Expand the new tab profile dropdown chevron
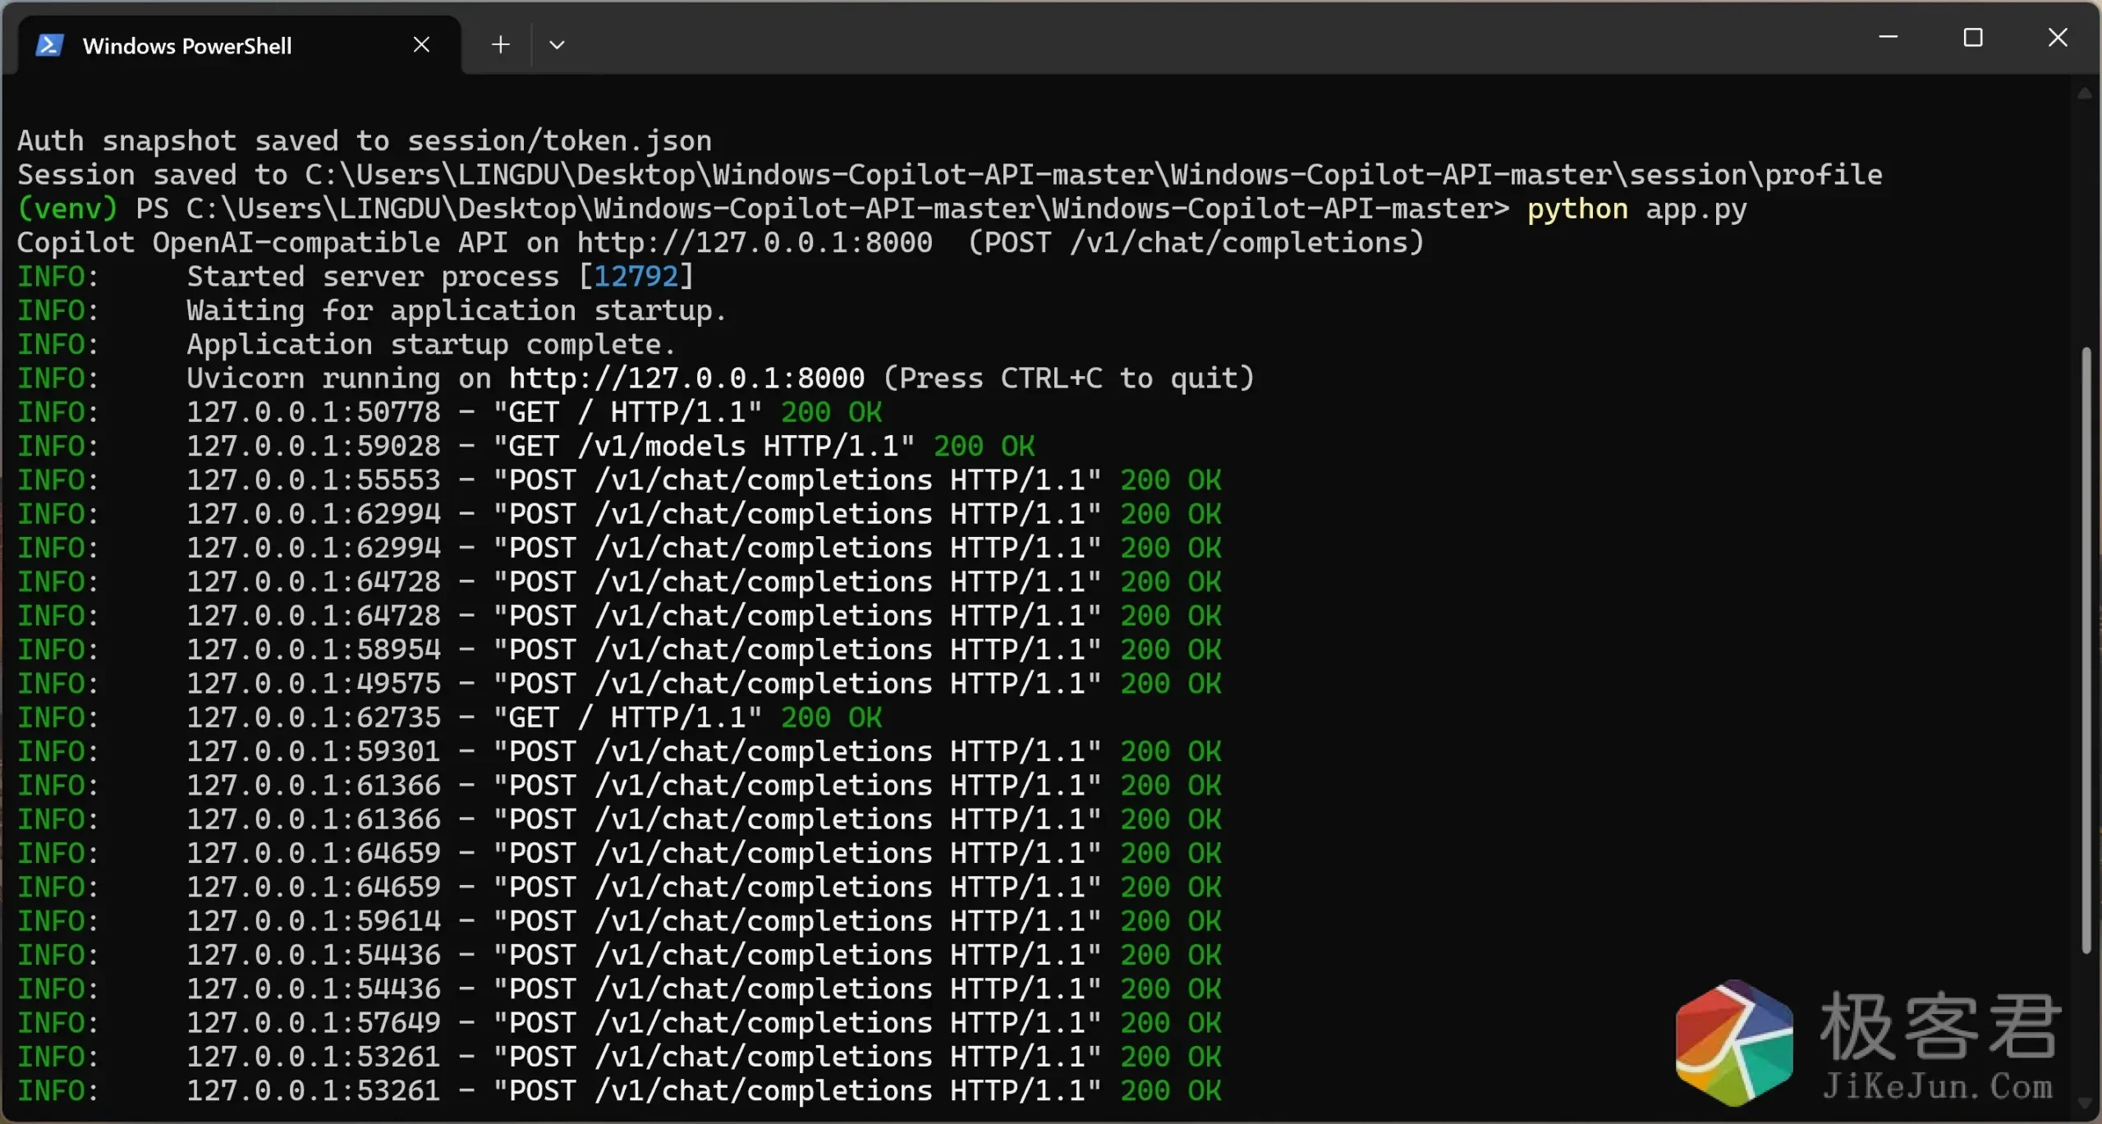This screenshot has width=2102, height=1124. 557,44
